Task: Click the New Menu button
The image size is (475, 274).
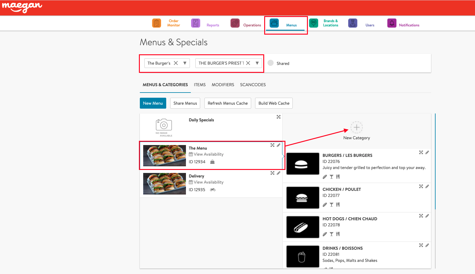Action: coord(153,103)
